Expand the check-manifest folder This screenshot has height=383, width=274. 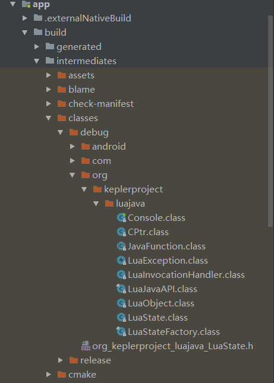tap(48, 103)
